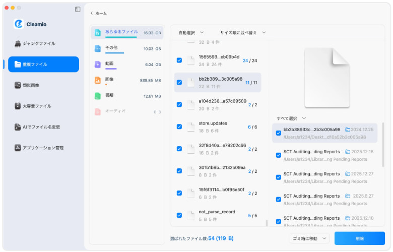
Task: Select その他 10.03 GB category
Action: 127,49
